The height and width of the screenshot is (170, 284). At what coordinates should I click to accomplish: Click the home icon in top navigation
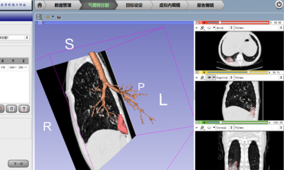(x=40, y=5)
